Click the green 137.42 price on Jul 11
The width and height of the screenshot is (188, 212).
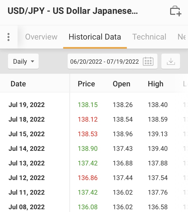pyautogui.click(x=88, y=192)
